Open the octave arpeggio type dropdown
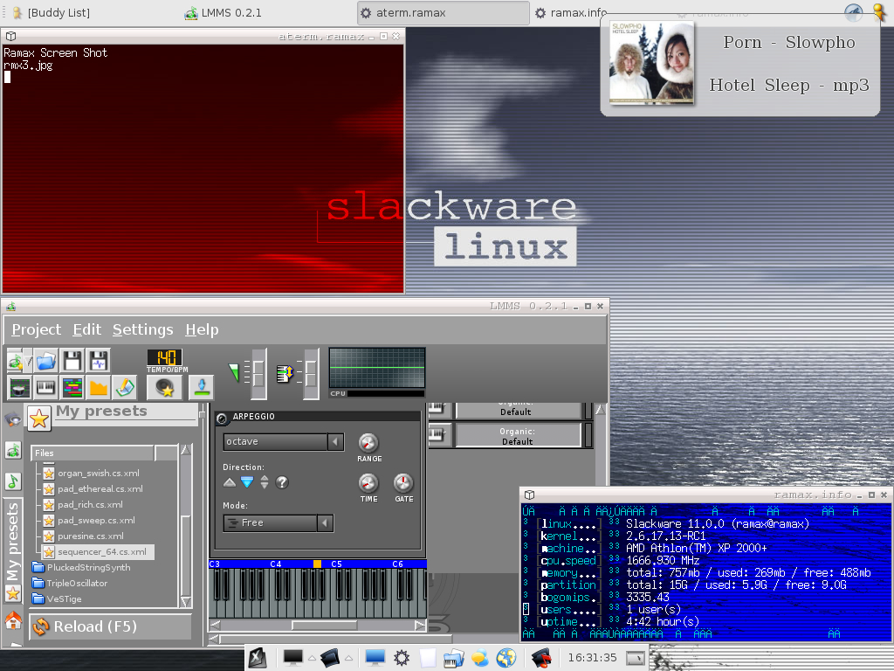 pyautogui.click(x=284, y=441)
